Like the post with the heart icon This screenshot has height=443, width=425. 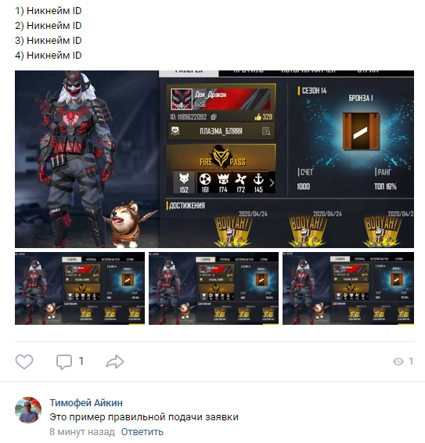pyautogui.click(x=24, y=362)
